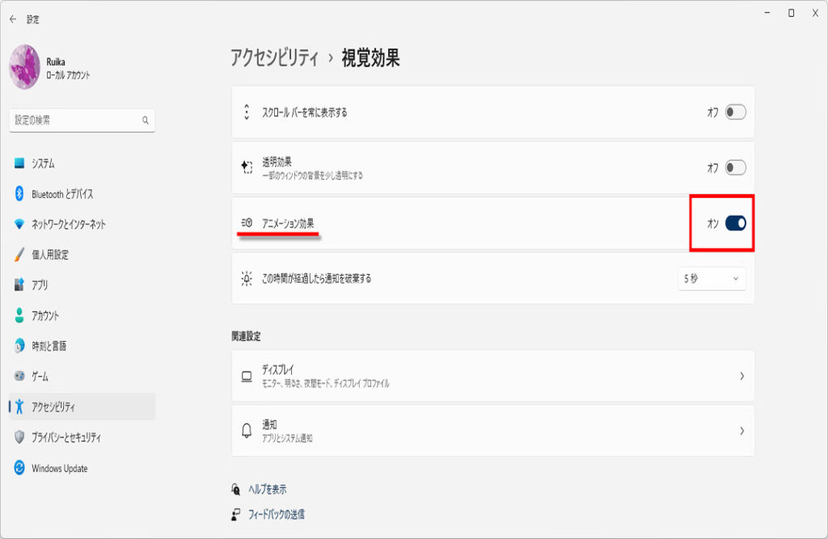
Task: Click the システム monitor icon in sidebar
Action: pos(20,163)
